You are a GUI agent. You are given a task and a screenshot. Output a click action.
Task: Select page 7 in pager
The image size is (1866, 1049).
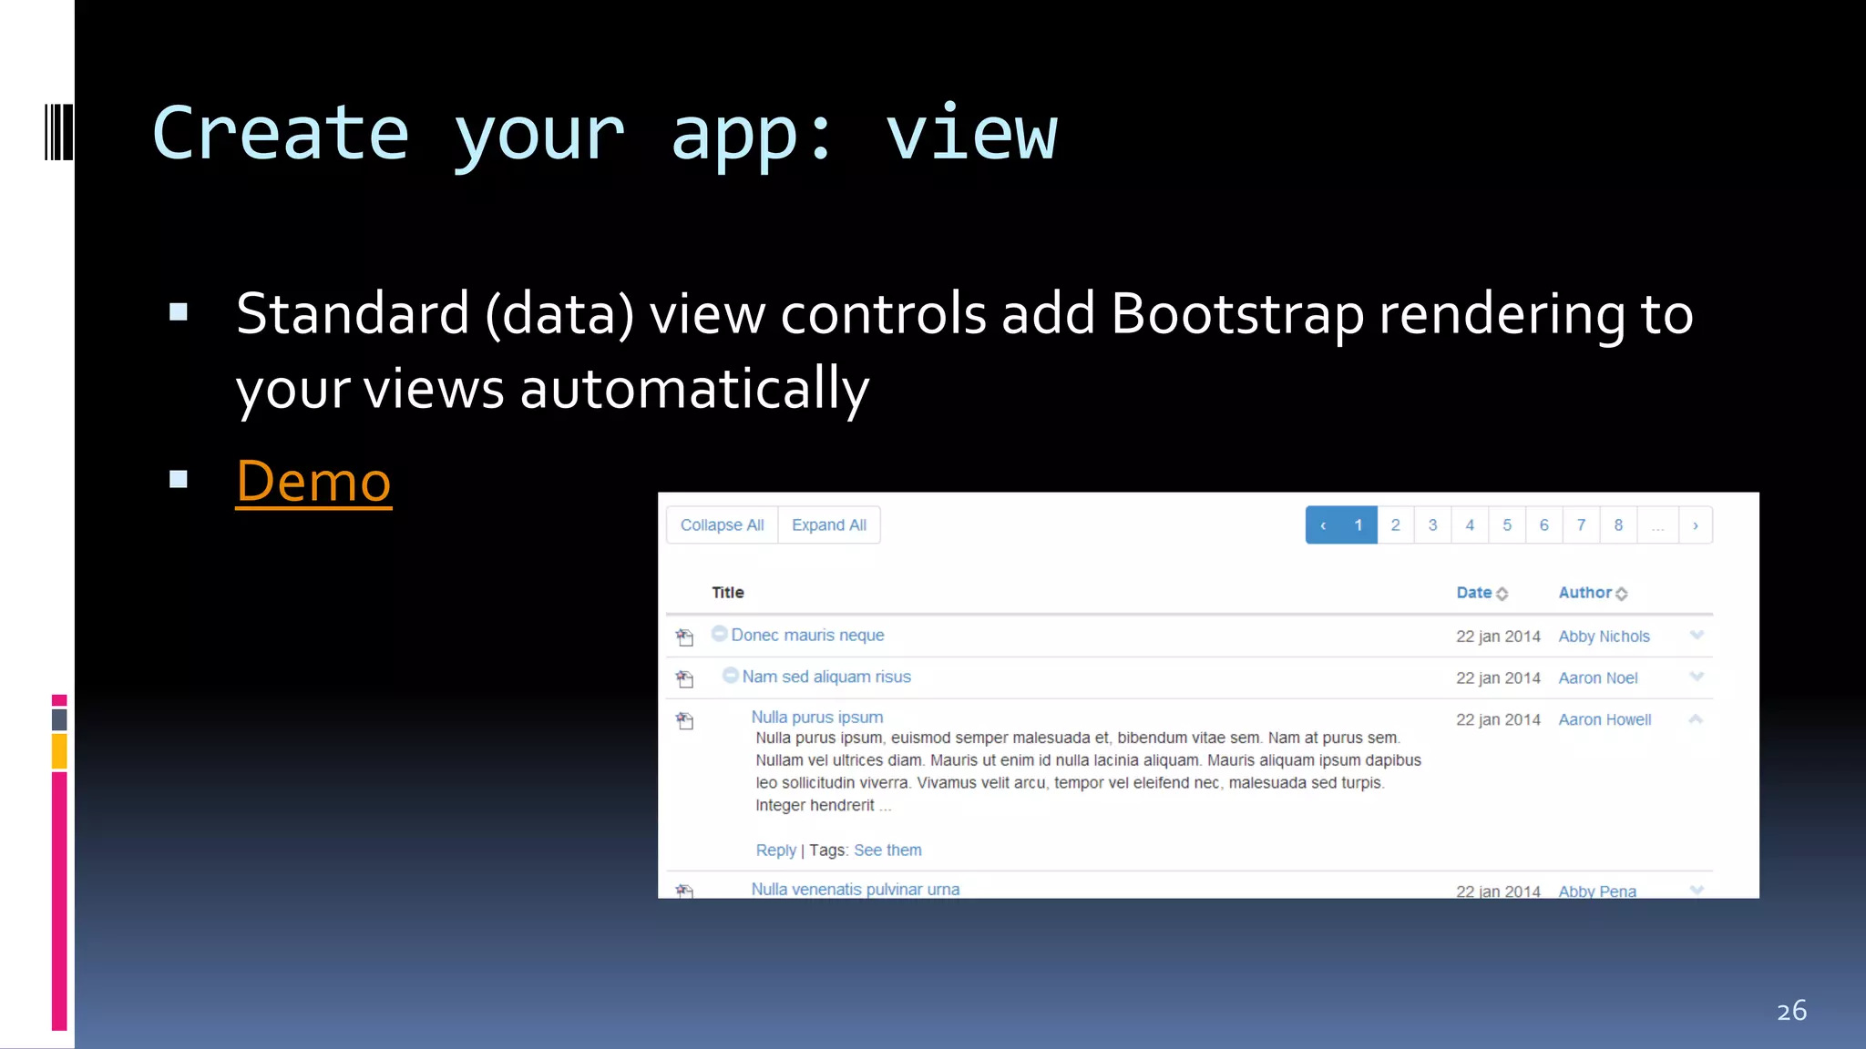[1582, 525]
